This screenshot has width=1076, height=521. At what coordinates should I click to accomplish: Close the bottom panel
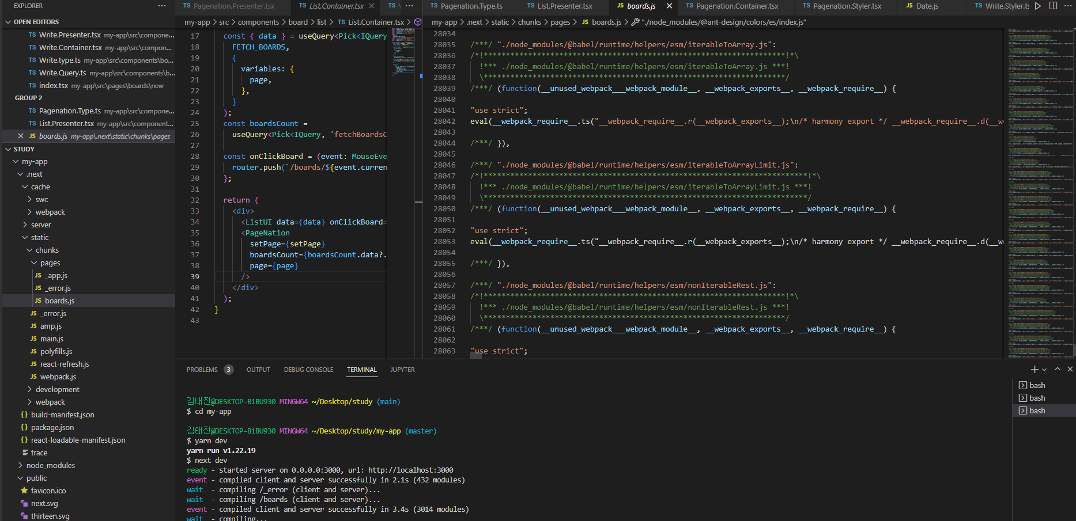pos(1070,369)
